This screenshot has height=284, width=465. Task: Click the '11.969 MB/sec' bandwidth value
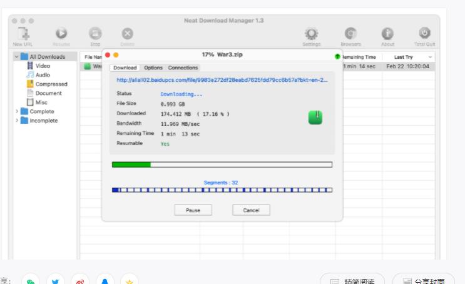pyautogui.click(x=180, y=124)
